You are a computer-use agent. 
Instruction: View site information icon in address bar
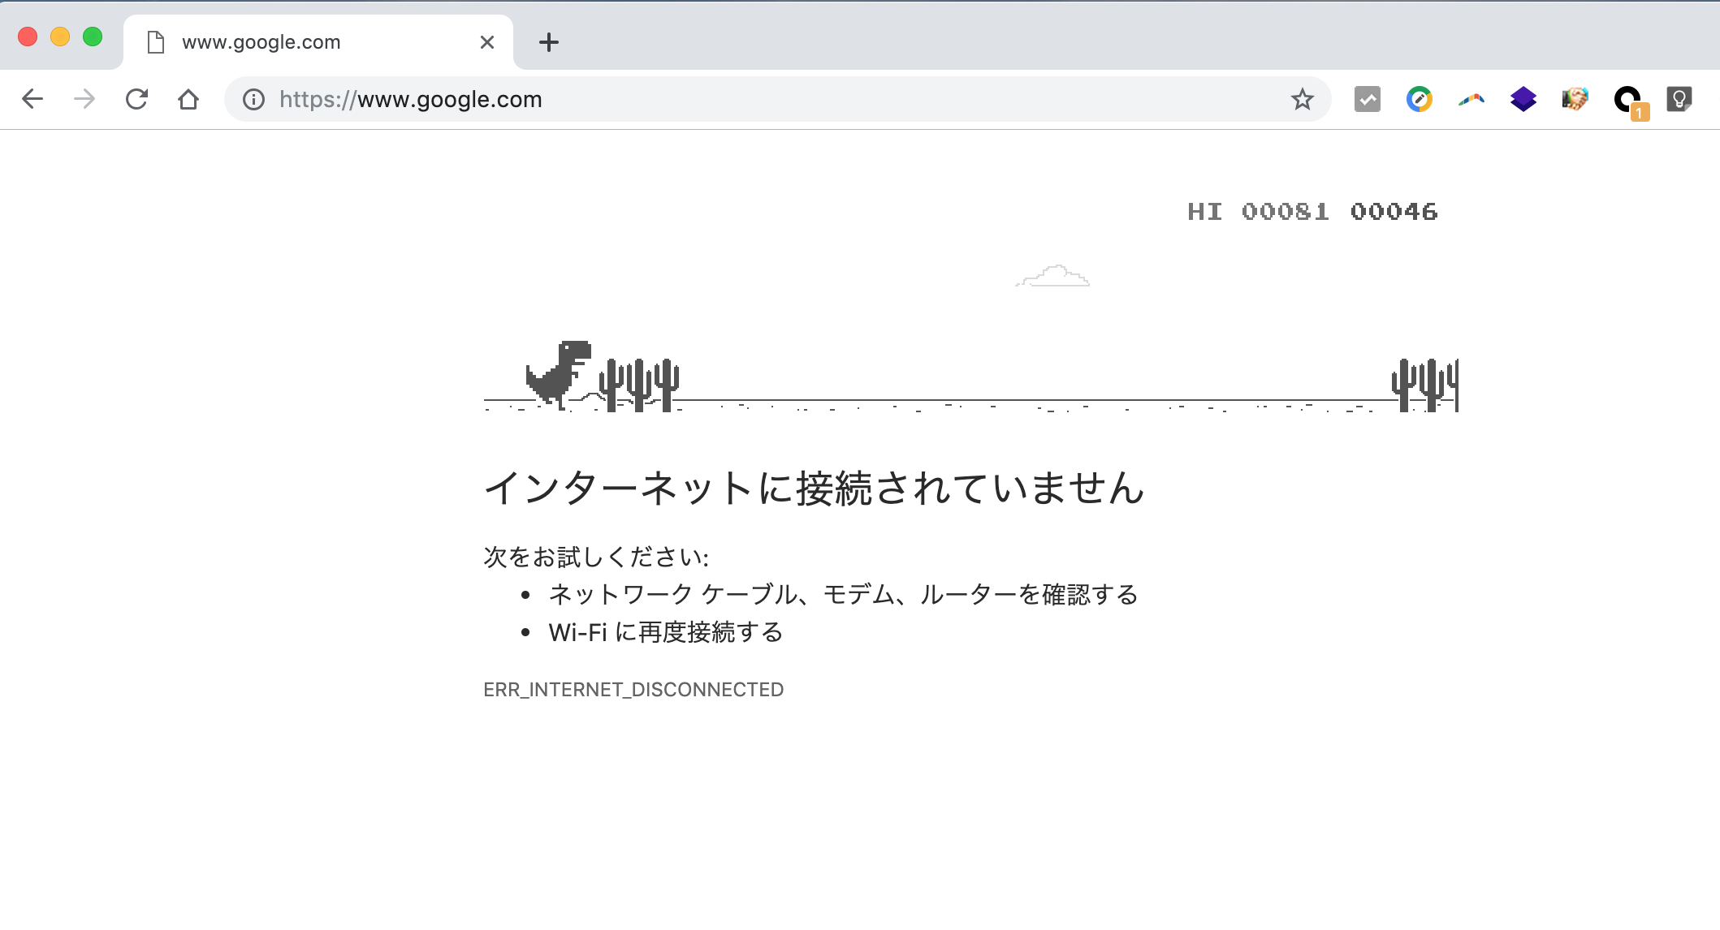[x=253, y=99]
